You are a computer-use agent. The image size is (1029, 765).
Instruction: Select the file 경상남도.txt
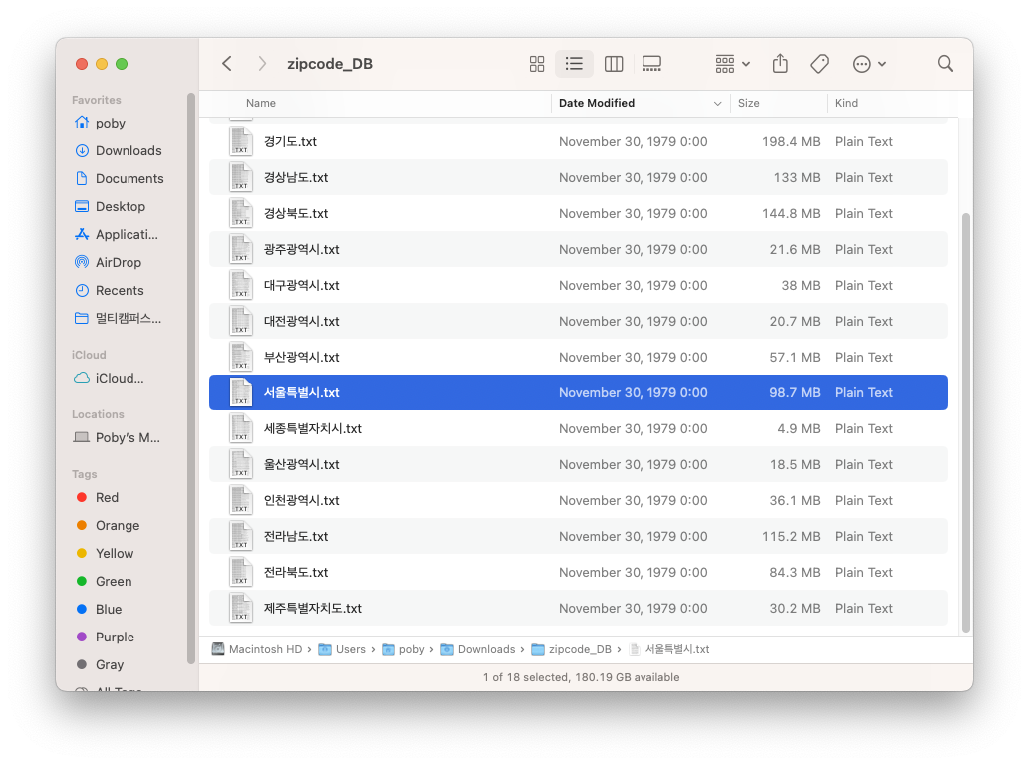pyautogui.click(x=578, y=177)
